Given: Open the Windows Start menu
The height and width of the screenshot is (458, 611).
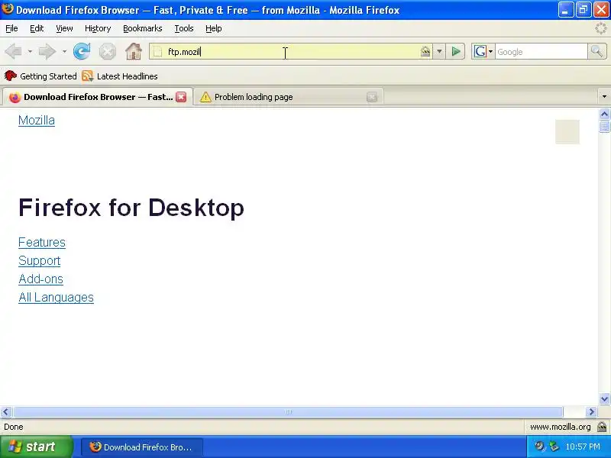Looking at the screenshot, I should 37,447.
